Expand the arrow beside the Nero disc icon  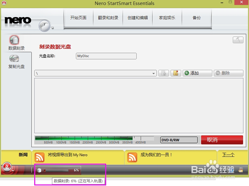pos(52,28)
